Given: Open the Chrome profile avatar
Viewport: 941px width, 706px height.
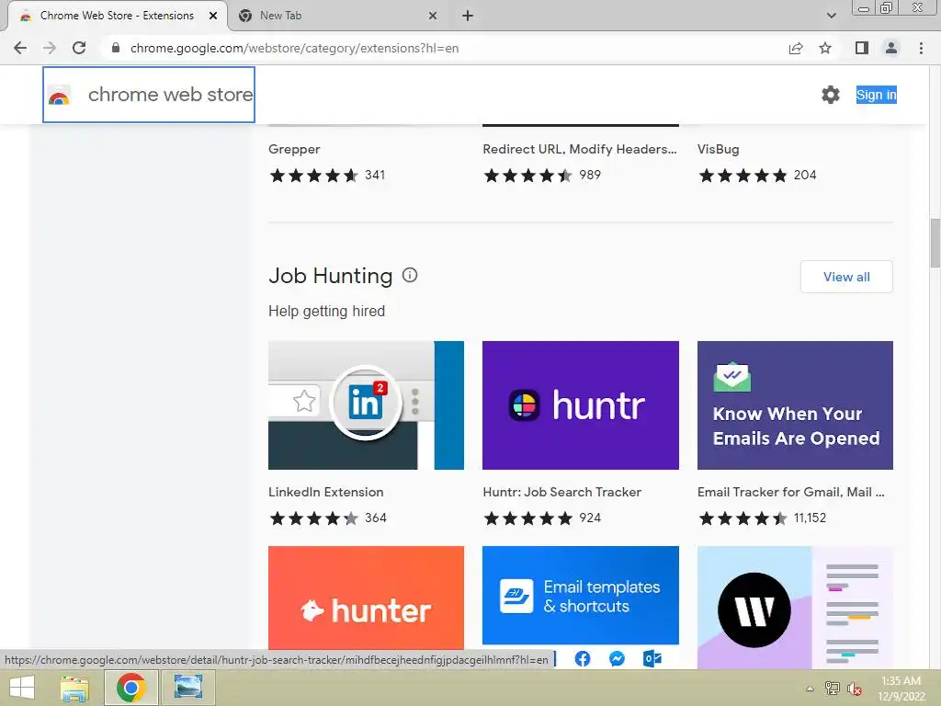Looking at the screenshot, I should [891, 48].
